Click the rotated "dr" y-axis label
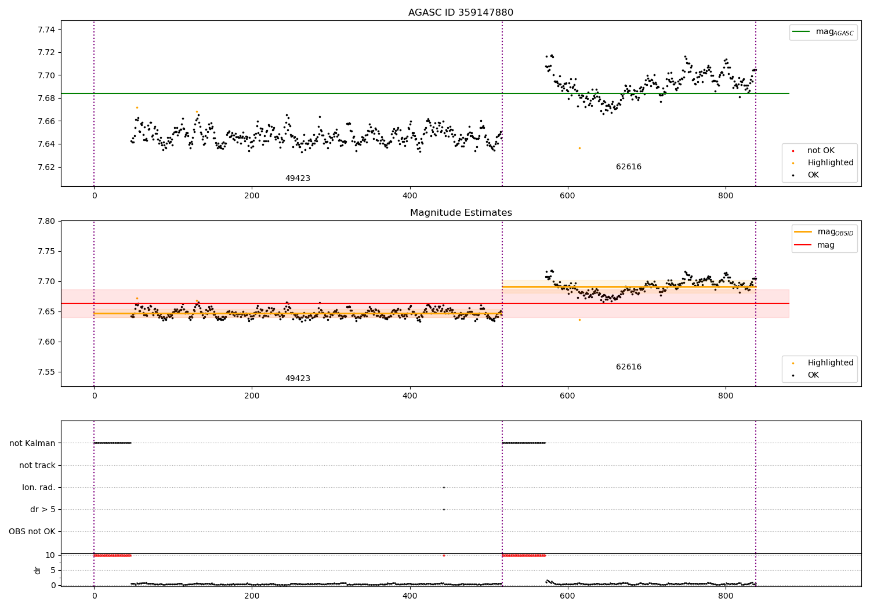The width and height of the screenshot is (870, 609). click(x=38, y=570)
